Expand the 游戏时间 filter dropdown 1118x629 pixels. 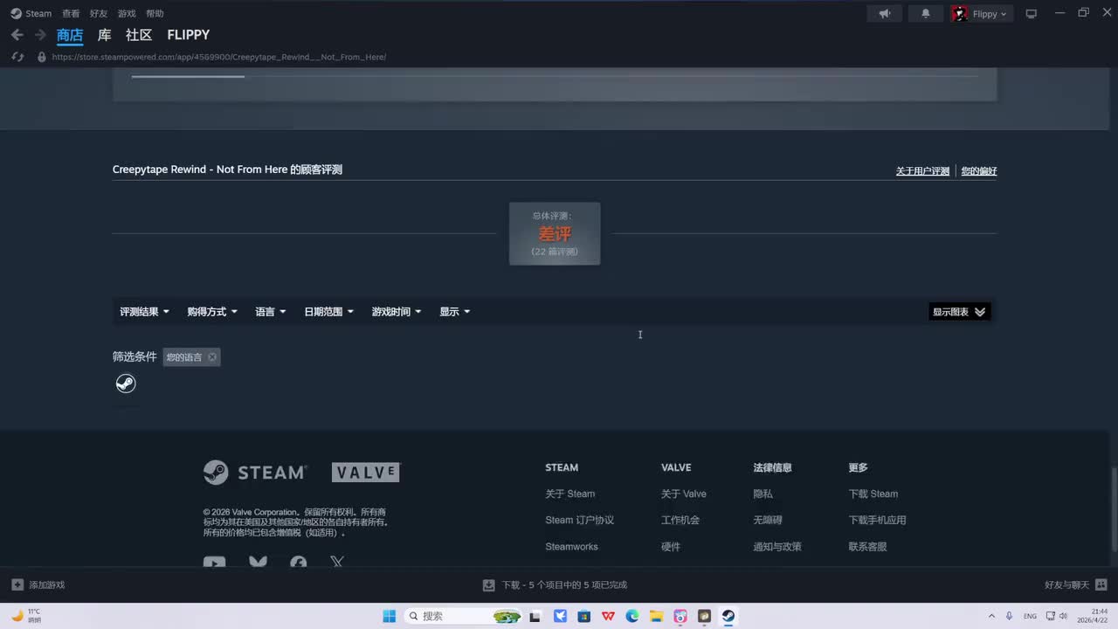pyautogui.click(x=397, y=312)
